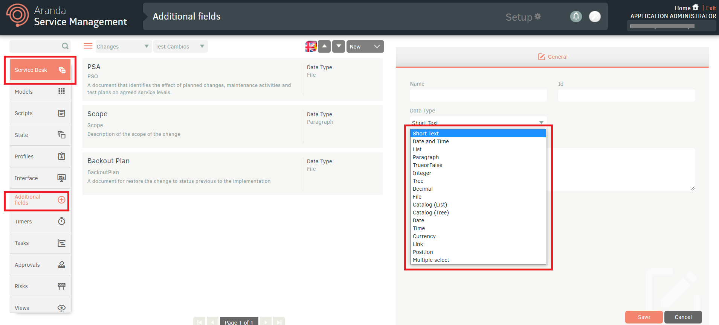Open the Timers stopwatch icon
Screen dimensions: 719x325
(61, 221)
